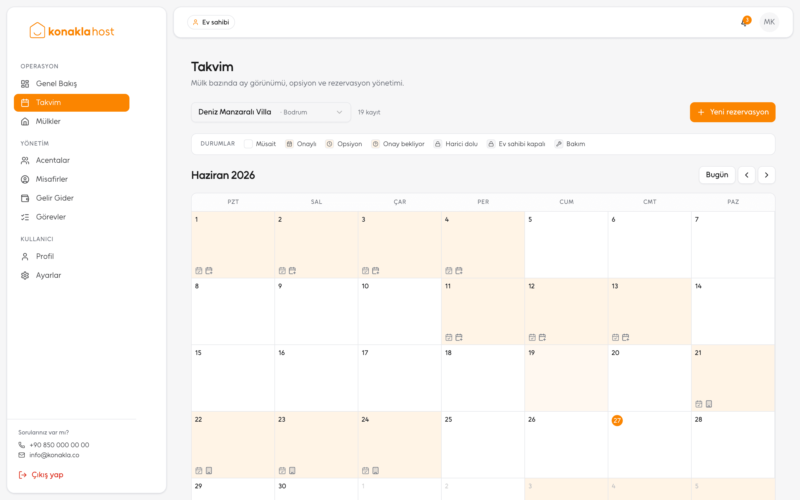
Task: Jump to today with Bugün button
Action: pyautogui.click(x=717, y=175)
